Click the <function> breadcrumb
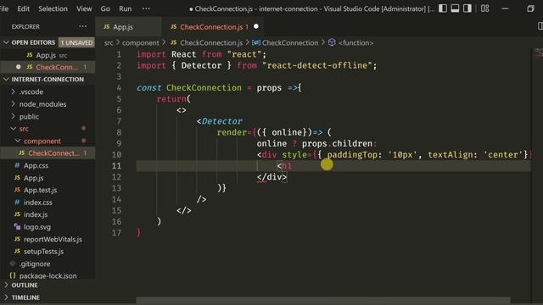Viewport: 543px width, 305px height. click(355, 43)
